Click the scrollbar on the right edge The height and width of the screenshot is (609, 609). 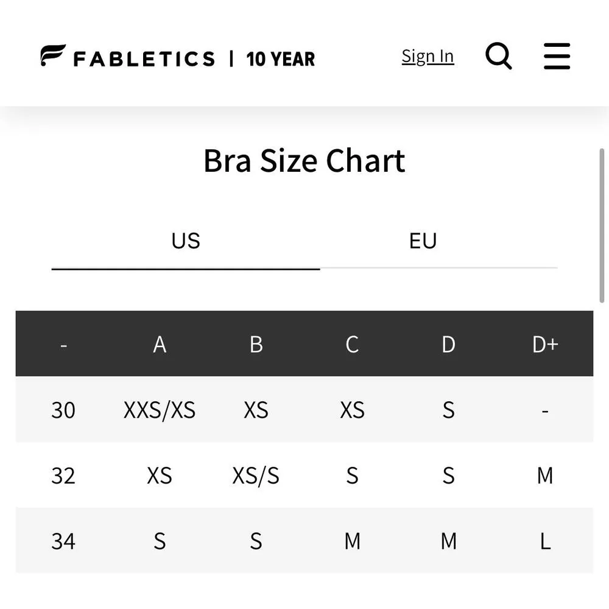[601, 225]
